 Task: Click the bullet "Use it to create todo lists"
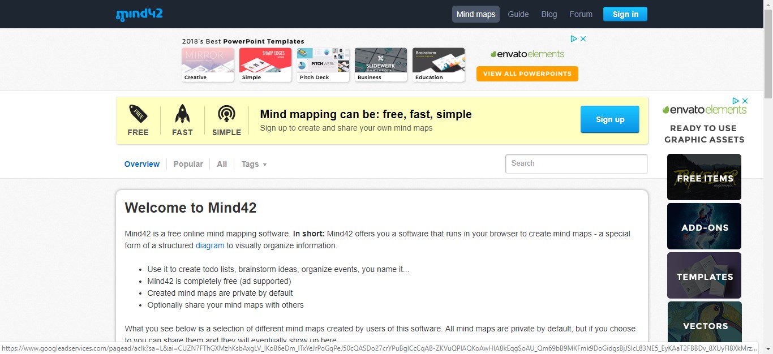278,269
